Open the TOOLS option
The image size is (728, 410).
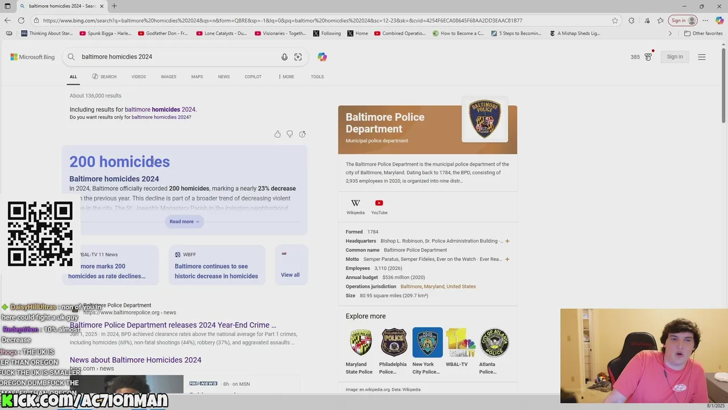[x=317, y=77]
